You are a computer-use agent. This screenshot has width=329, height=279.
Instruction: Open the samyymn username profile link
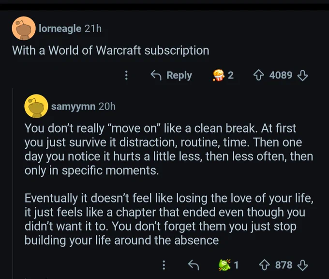coord(74,106)
